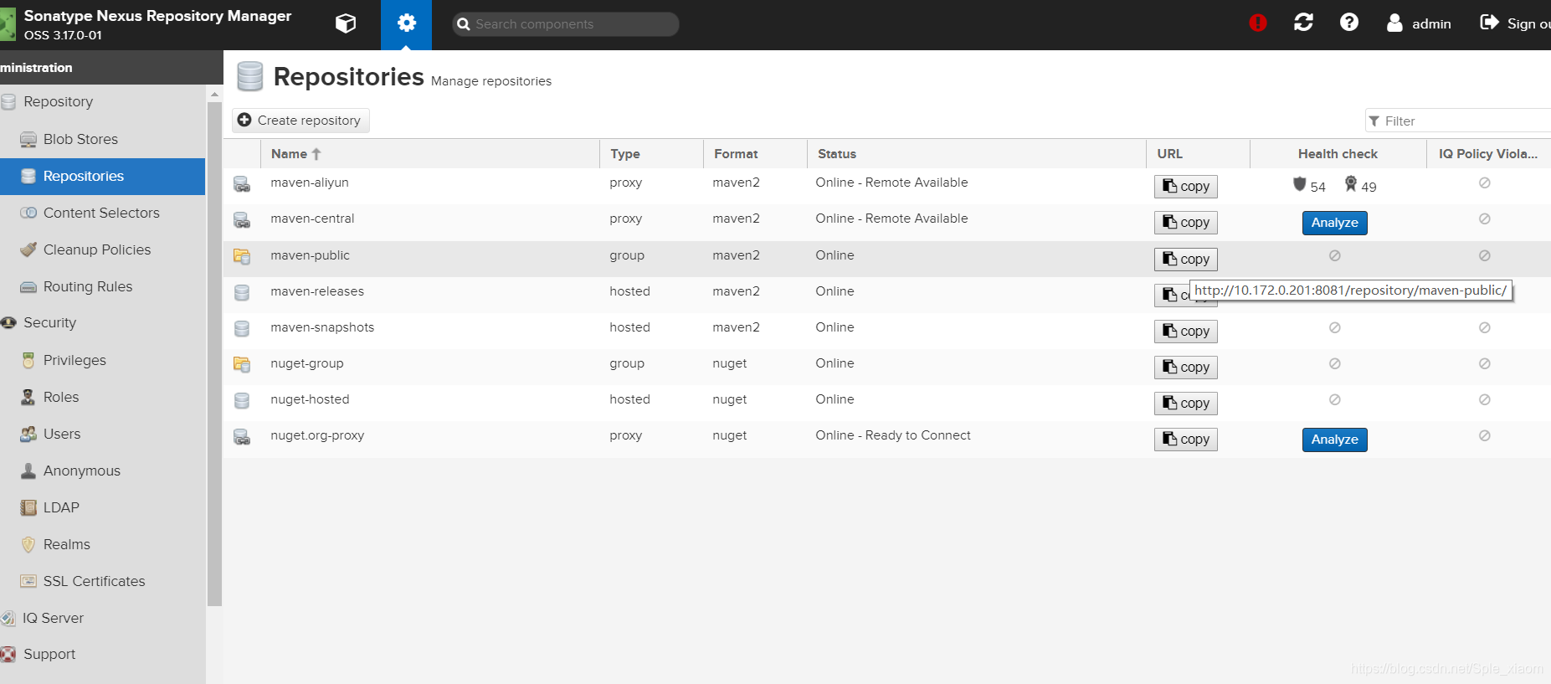Image resolution: width=1551 pixels, height=684 pixels.
Task: Open Blob Stores in the sidebar
Action: 102,139
